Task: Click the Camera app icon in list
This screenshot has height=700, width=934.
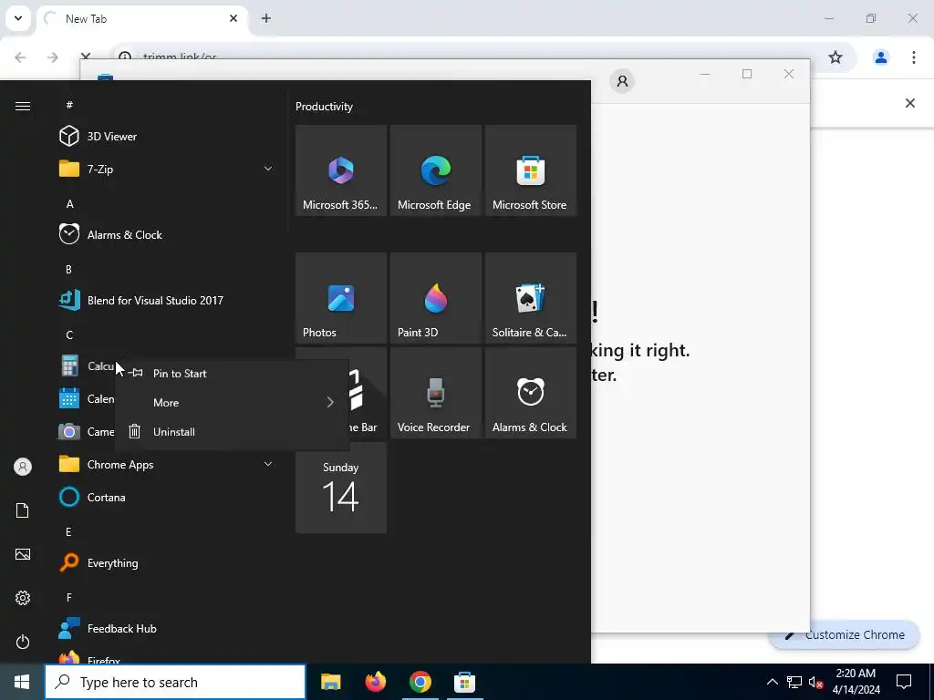Action: tap(69, 431)
